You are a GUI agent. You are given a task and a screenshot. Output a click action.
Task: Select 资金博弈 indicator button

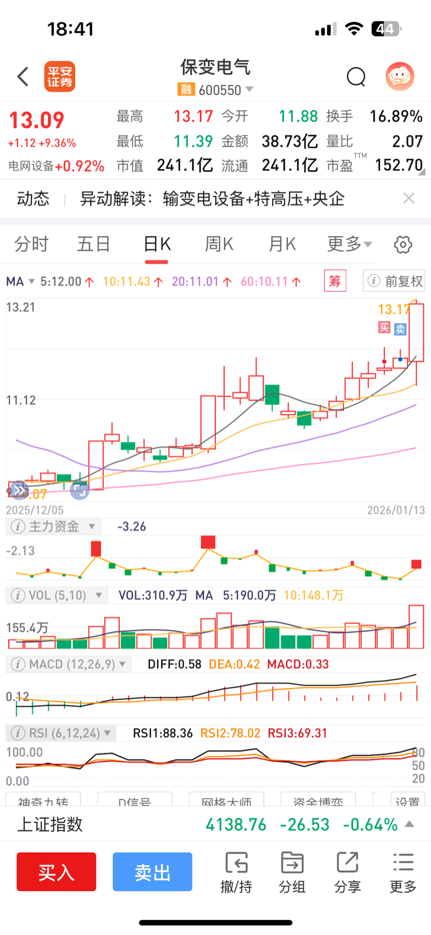318,800
